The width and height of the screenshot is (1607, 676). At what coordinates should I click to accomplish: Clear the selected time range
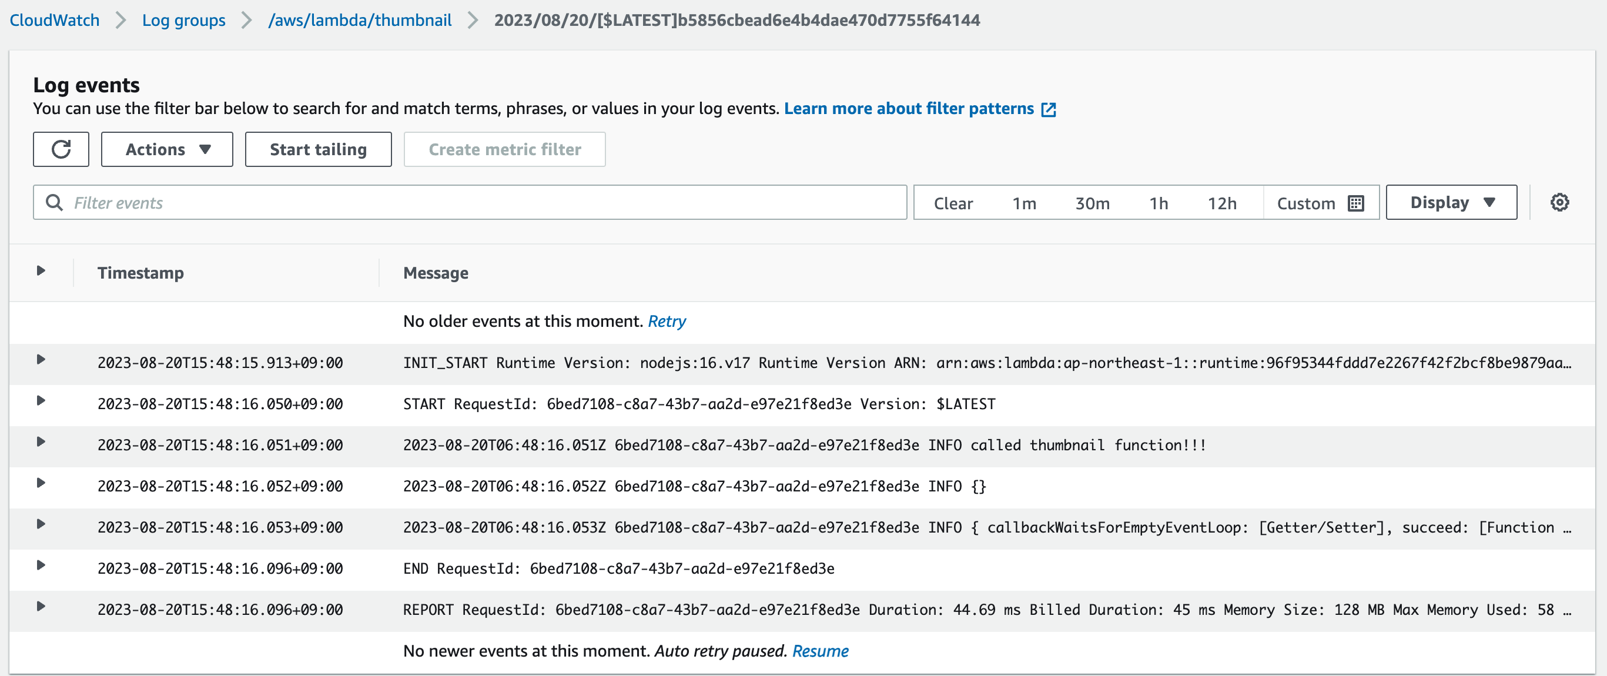[953, 203]
